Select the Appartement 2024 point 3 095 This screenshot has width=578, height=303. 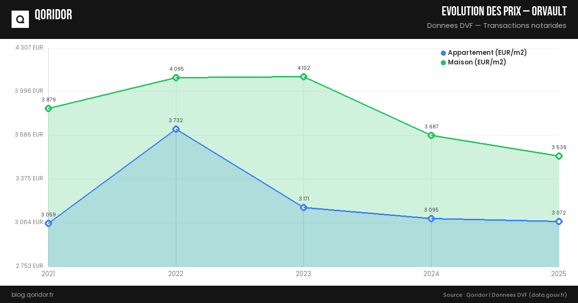pyautogui.click(x=432, y=219)
